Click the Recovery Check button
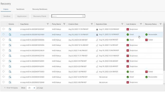165x92 pixels. click(x=40, y=16)
